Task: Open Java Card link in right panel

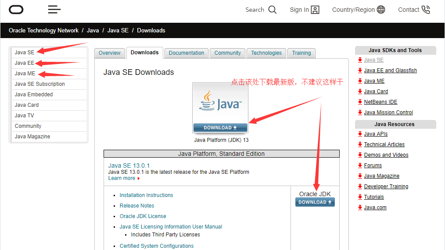Action: click(x=376, y=91)
